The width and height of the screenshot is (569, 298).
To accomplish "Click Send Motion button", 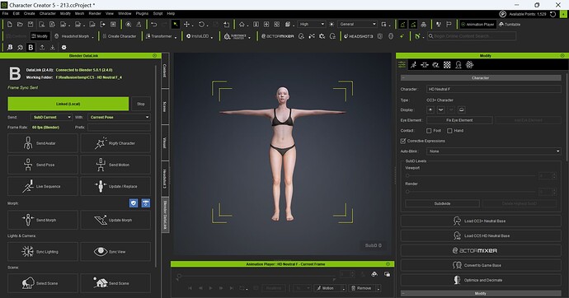I will point(115,165).
